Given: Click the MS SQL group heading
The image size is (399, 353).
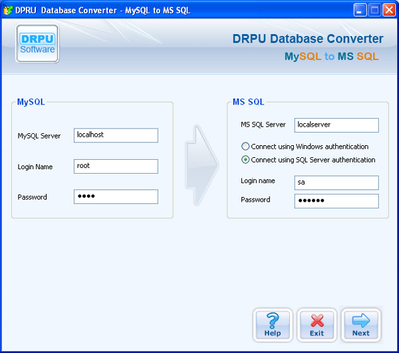Looking at the screenshot, I should [248, 102].
